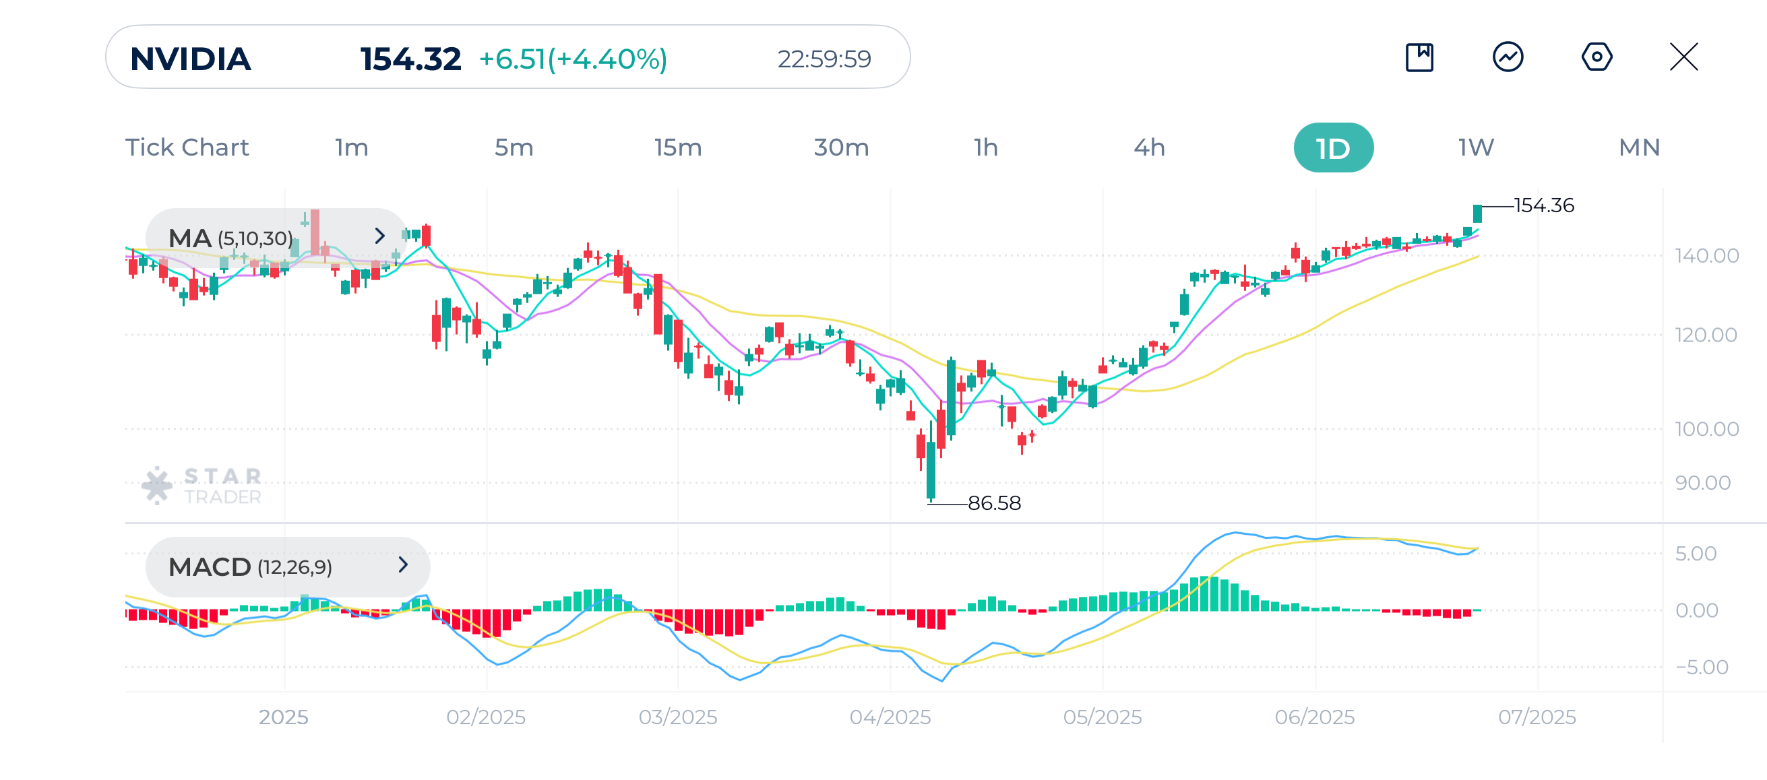Screen dimensions: 1767x780
Task: Select the 4h timeframe
Action: [x=1149, y=148]
